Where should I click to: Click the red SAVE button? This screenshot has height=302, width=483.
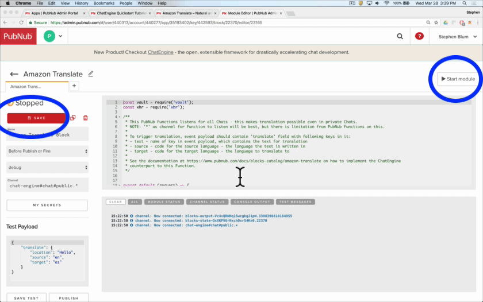36,118
